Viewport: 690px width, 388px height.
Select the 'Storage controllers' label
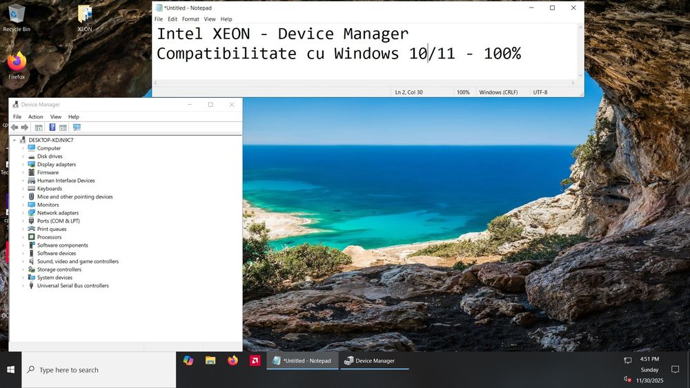click(59, 269)
